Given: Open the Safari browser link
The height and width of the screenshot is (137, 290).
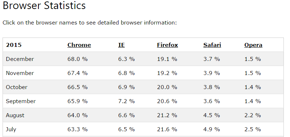Looking at the screenshot, I should [212, 45].
